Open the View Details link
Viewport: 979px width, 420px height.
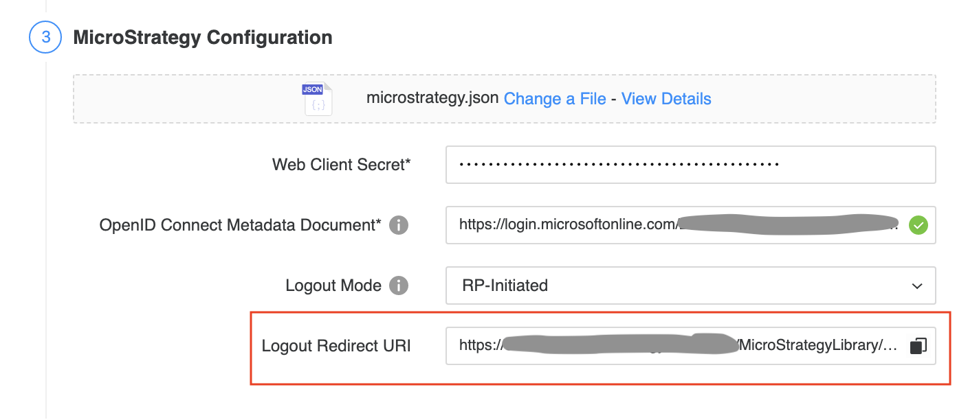coord(666,99)
